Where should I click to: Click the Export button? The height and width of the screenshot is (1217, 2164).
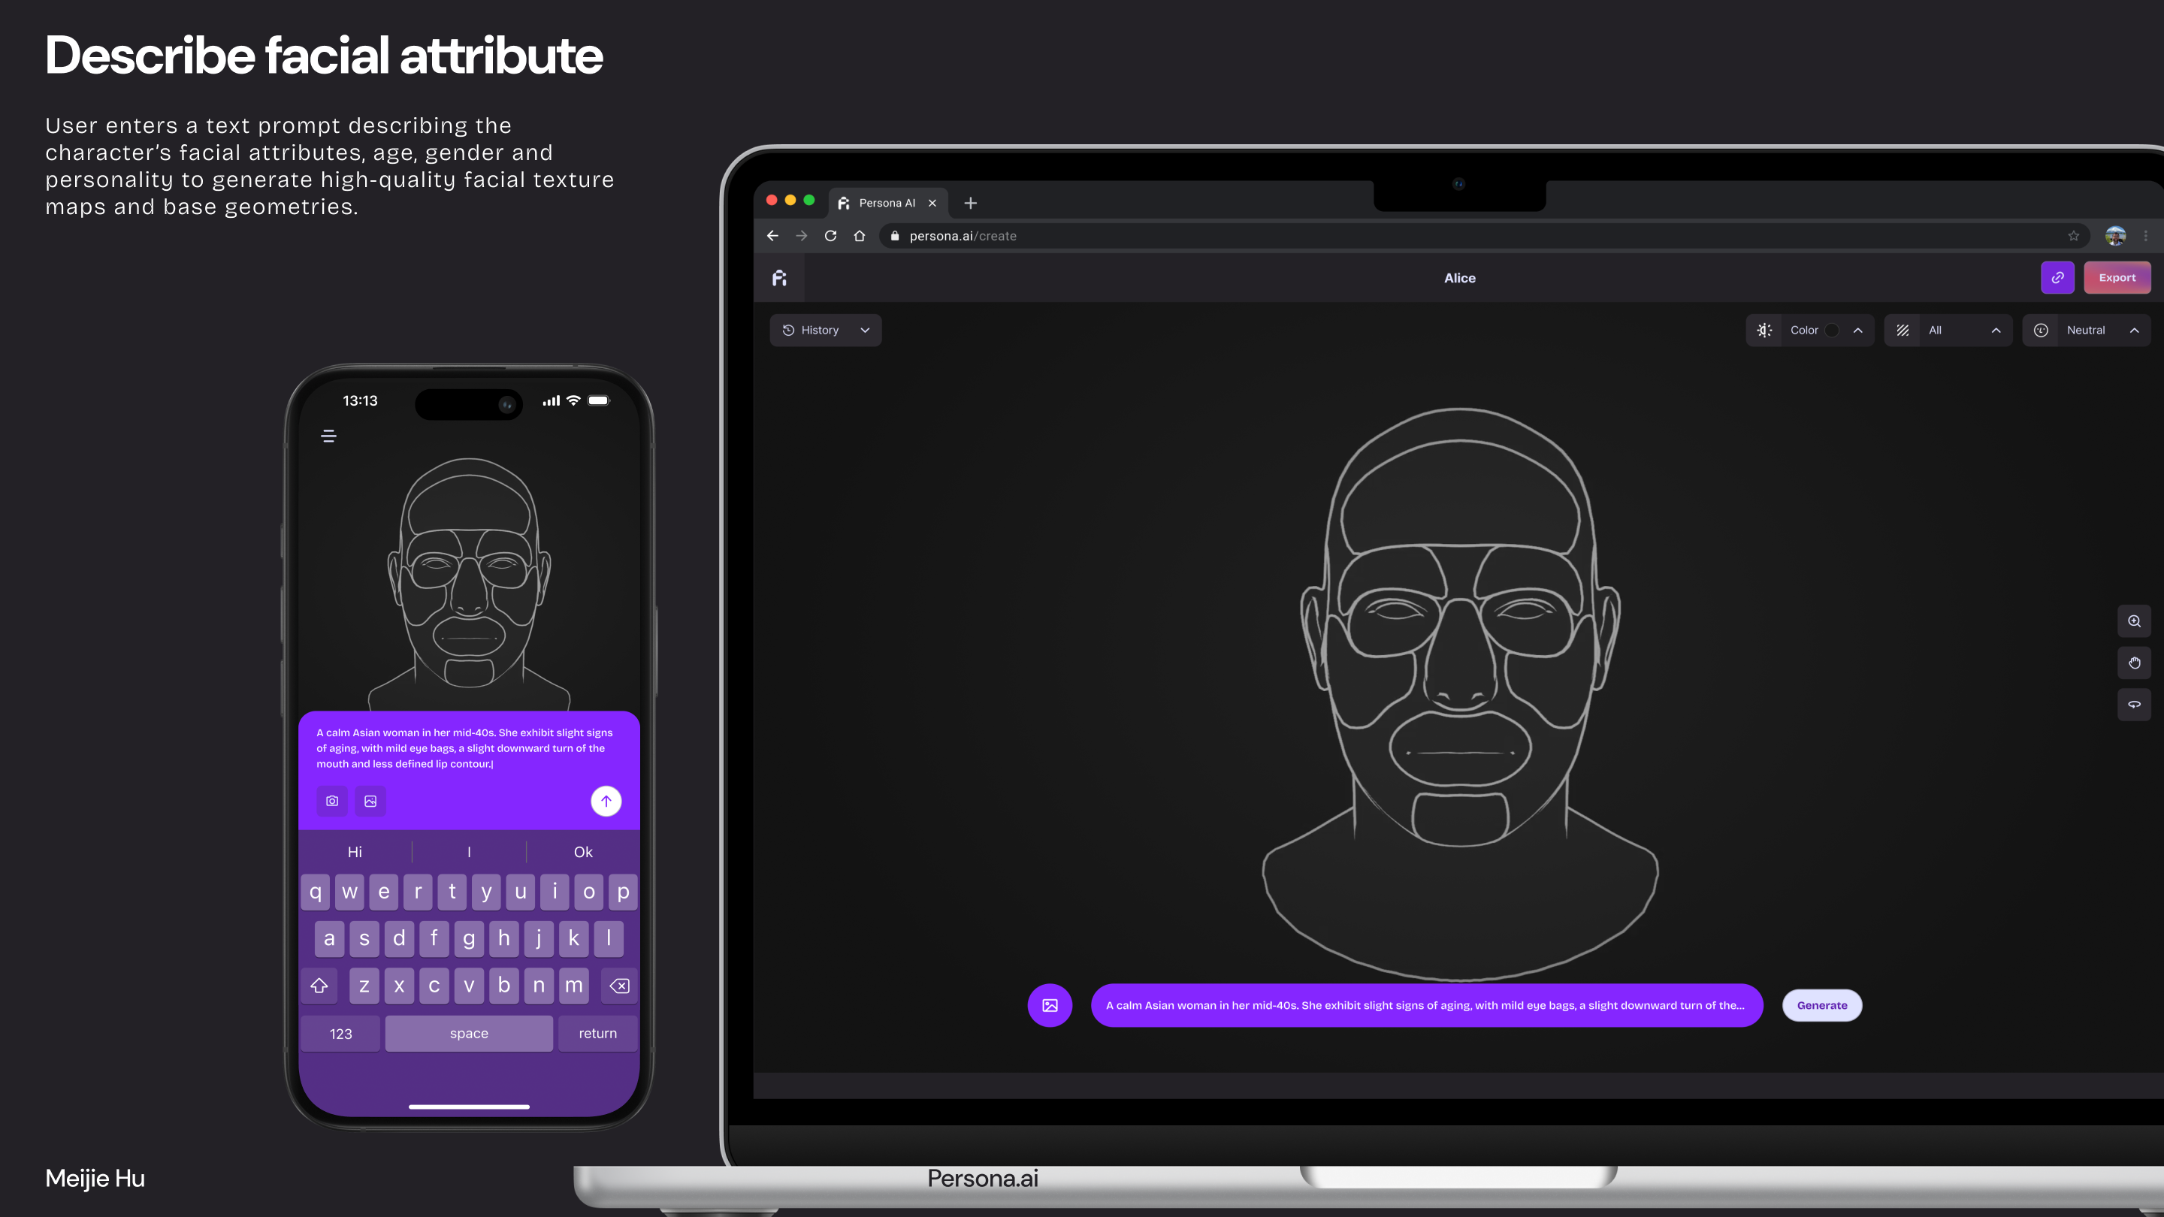[x=2116, y=278]
